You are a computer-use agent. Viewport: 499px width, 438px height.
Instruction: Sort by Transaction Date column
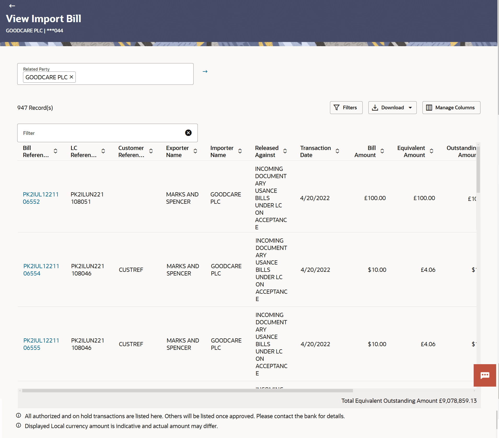(x=337, y=151)
